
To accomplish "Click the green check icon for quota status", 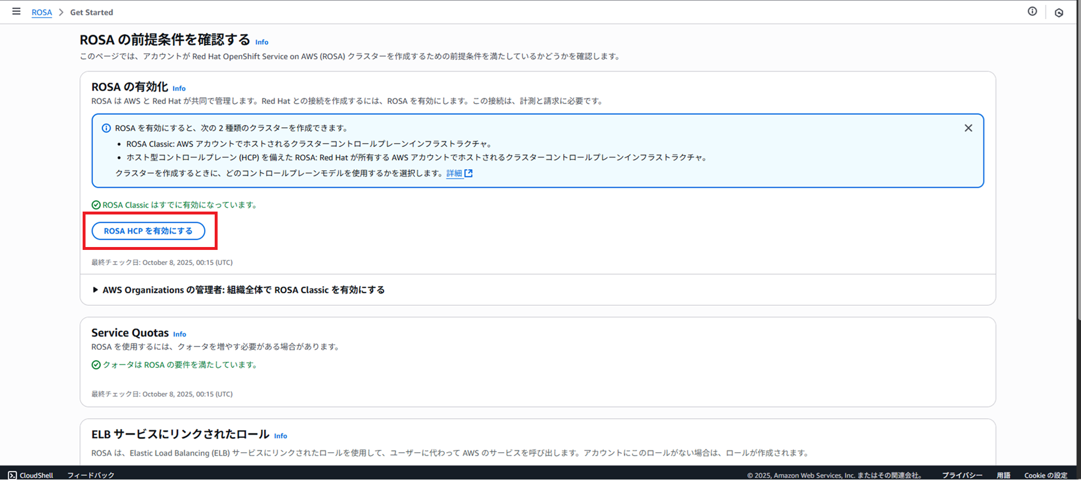I will [x=96, y=365].
